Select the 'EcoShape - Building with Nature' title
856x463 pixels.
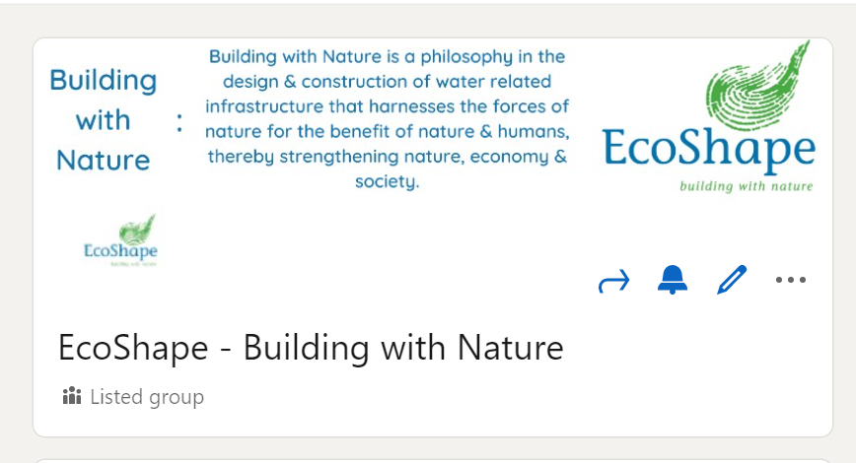(311, 348)
